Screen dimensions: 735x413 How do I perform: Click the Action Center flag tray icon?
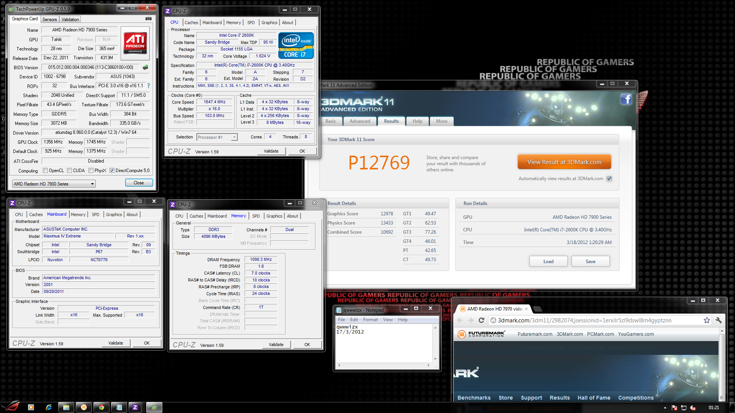(x=675, y=408)
